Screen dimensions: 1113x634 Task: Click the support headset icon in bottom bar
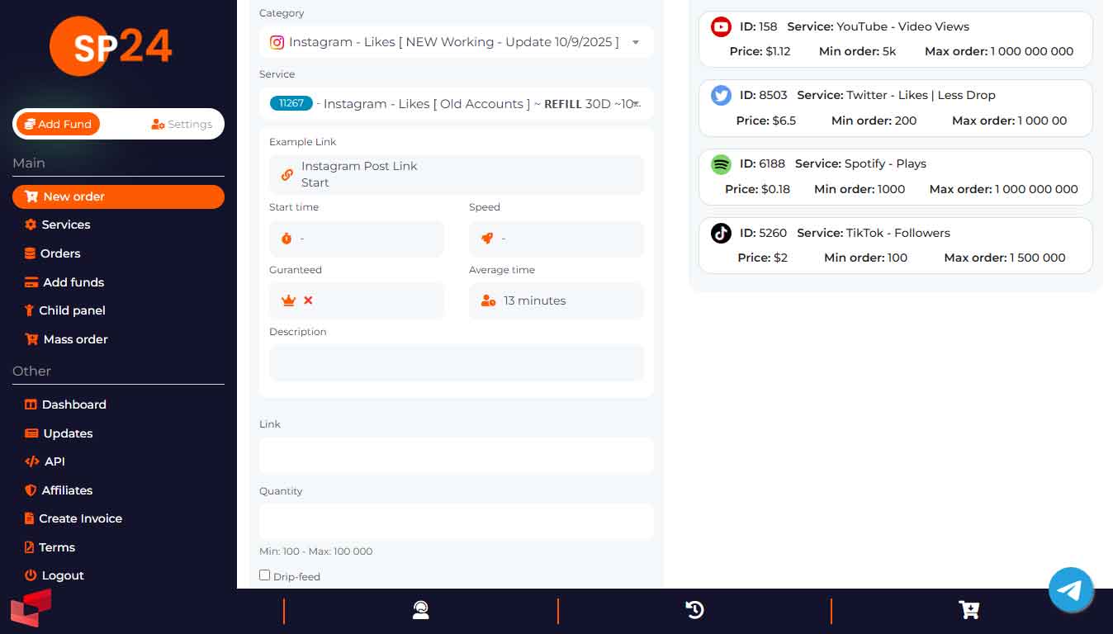[x=420, y=610]
